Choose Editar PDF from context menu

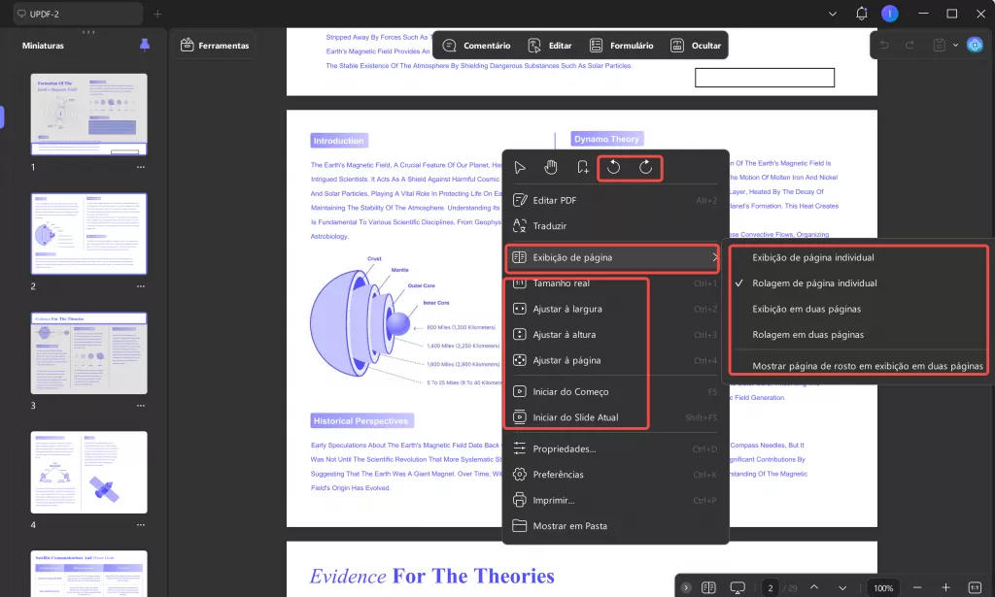(615, 200)
